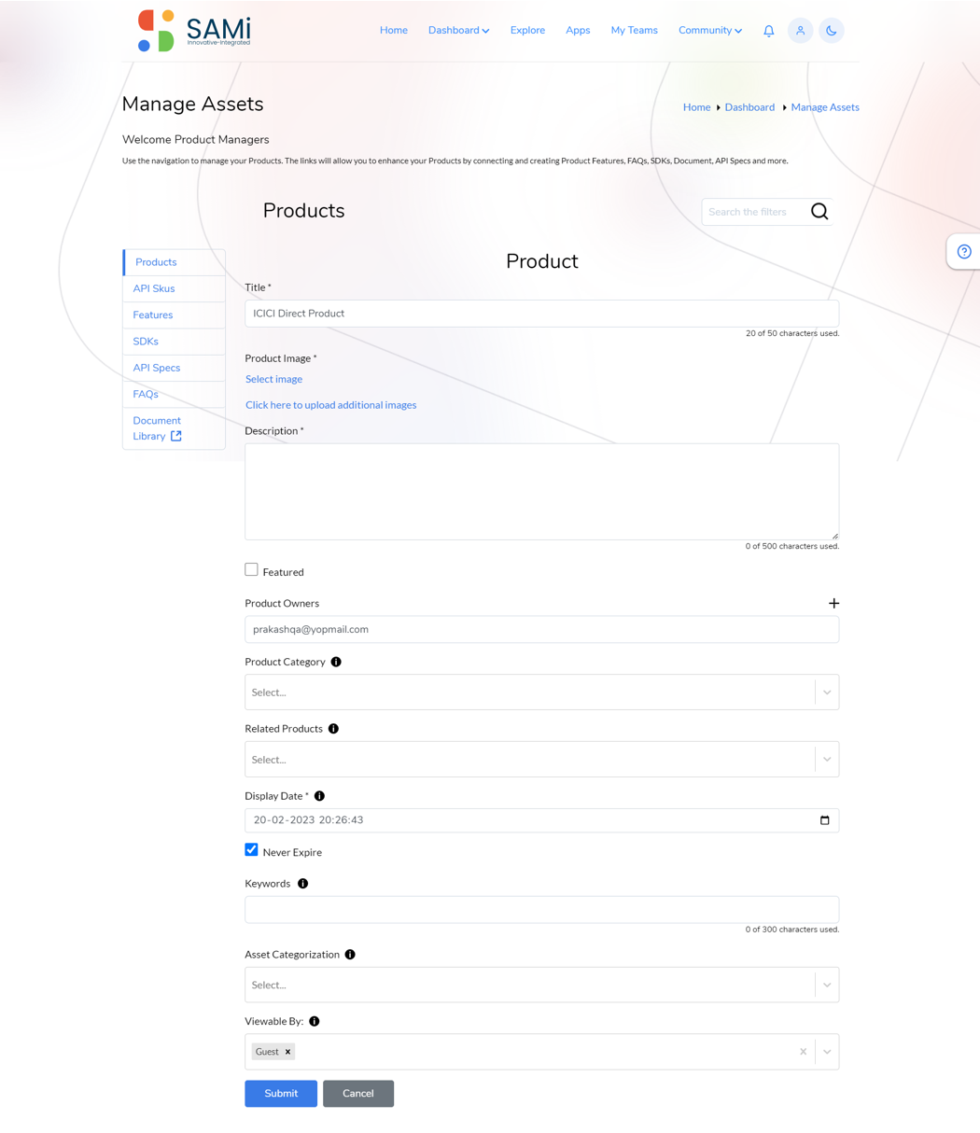Uncheck the Never Expire checkbox
Viewport: 980px width, 1133px height.
[x=251, y=849]
